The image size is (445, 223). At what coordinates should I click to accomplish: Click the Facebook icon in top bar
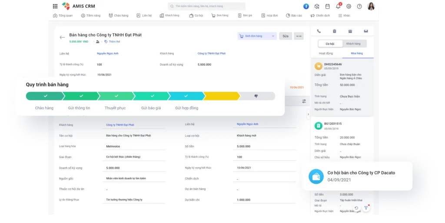306,6
